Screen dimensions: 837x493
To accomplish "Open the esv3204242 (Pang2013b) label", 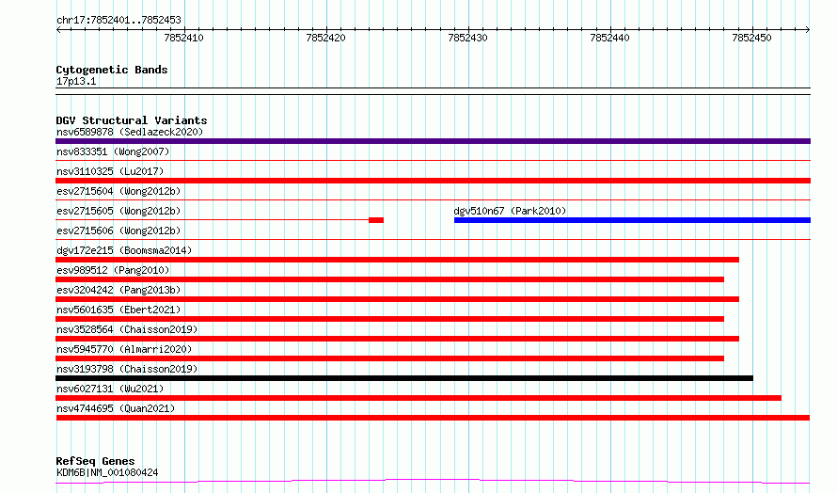I will [118, 290].
